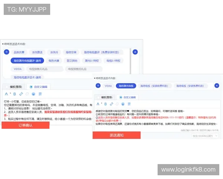Screen dimensions: 223x179
Task: Open the 搜索/选择商品属性 dropdown
Action: click(x=205, y=136)
